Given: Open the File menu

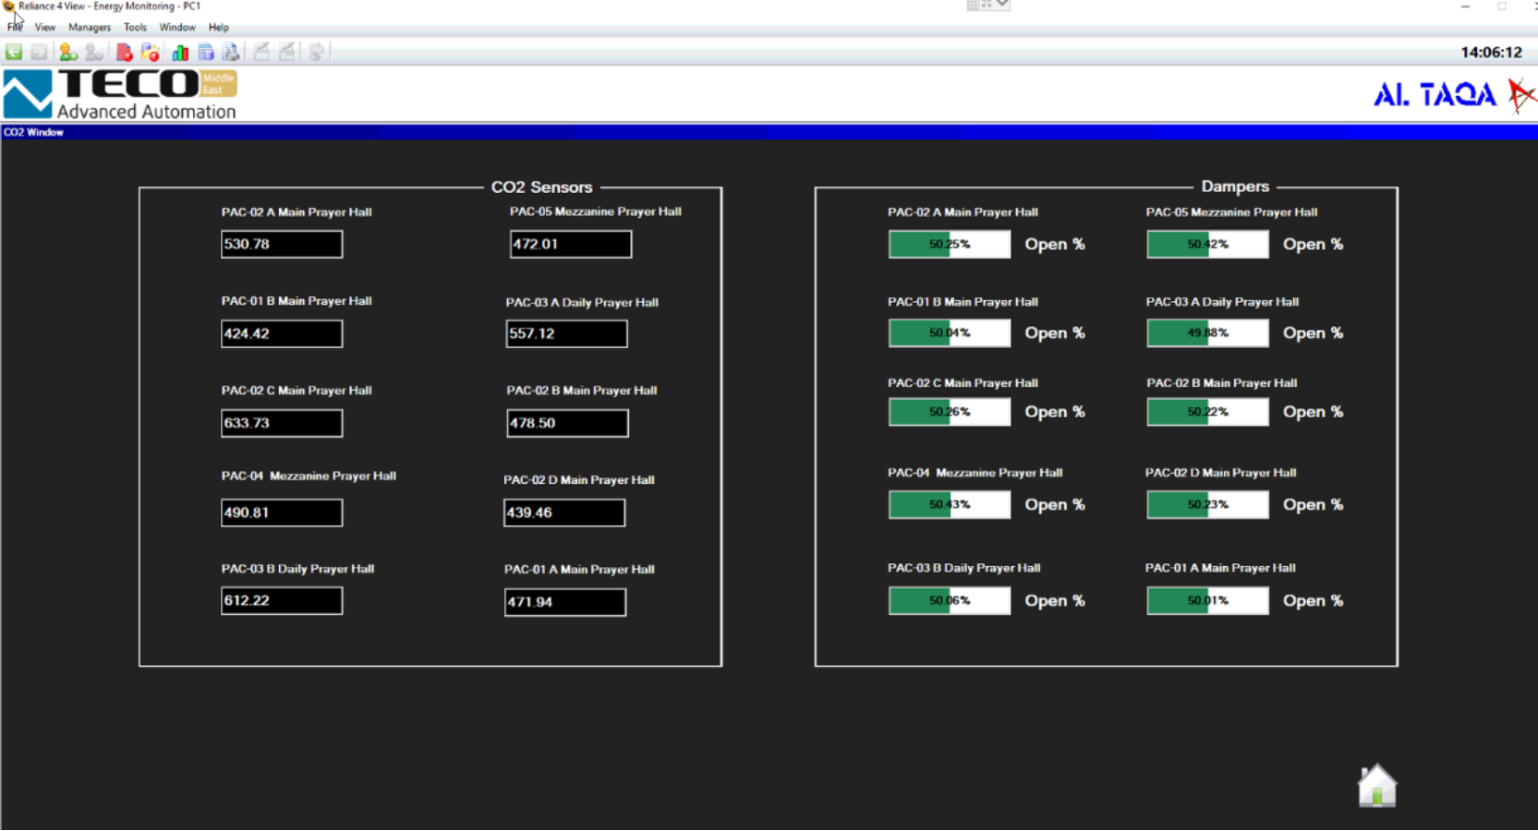Looking at the screenshot, I should click(15, 28).
